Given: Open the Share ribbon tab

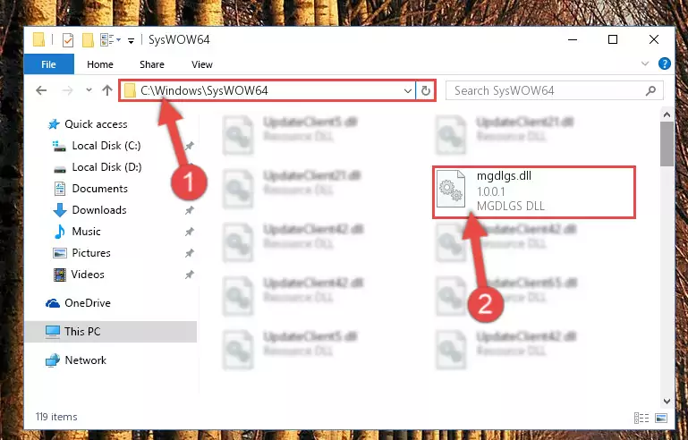Looking at the screenshot, I should [152, 64].
